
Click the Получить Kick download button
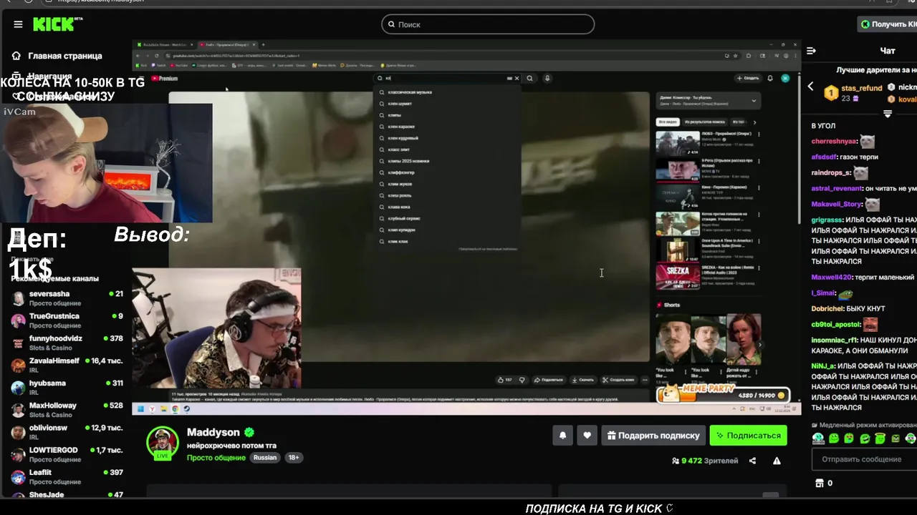pyautogui.click(x=888, y=24)
